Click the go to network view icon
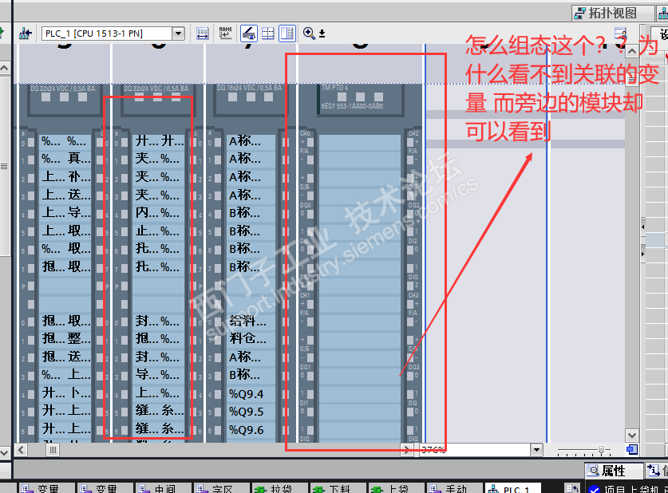The width and height of the screenshot is (668, 493). (25, 34)
